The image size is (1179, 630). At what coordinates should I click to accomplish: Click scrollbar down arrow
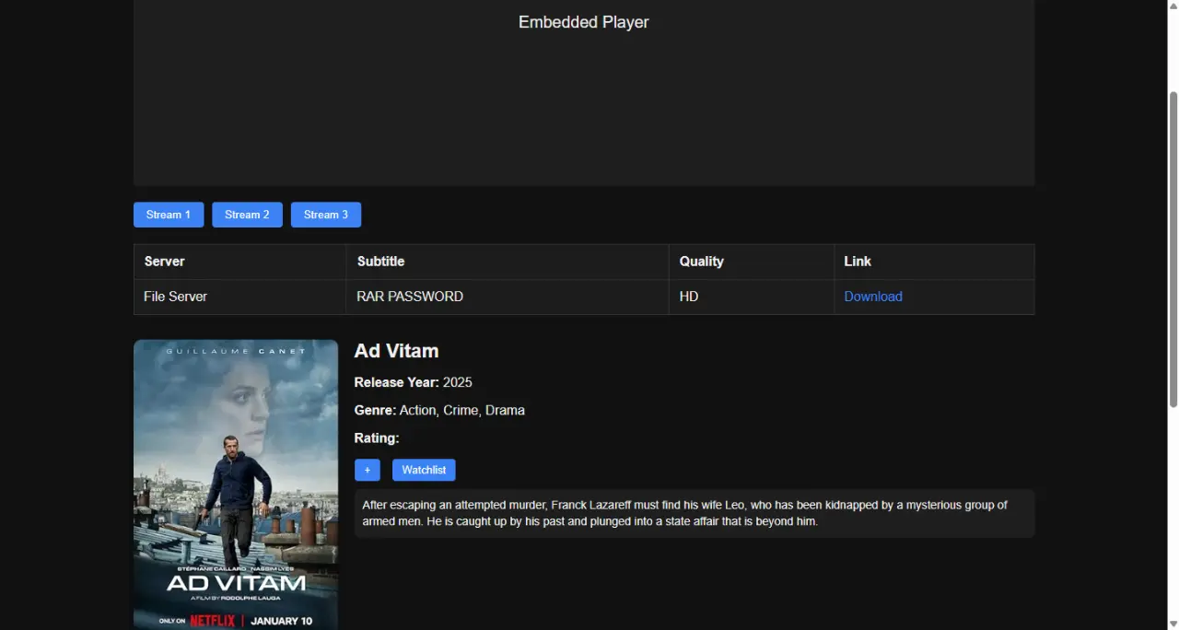[1173, 624]
